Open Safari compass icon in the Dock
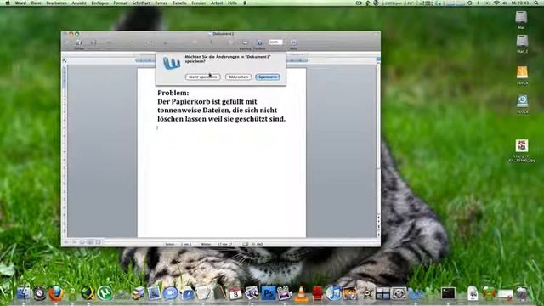The width and height of the screenshot is (544, 306). click(x=40, y=294)
